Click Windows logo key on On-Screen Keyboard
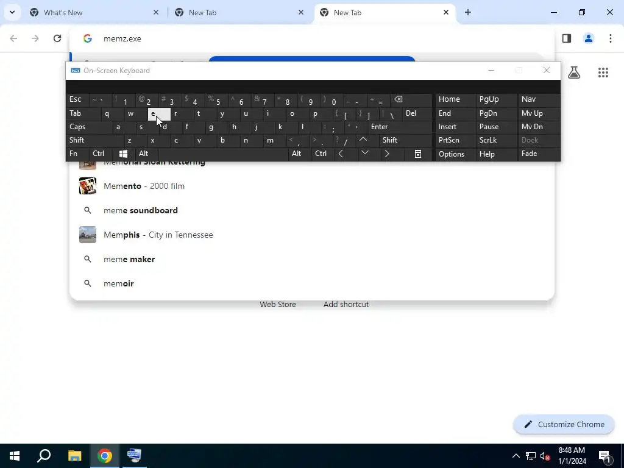Screen dimensions: 624x468 coord(123,154)
